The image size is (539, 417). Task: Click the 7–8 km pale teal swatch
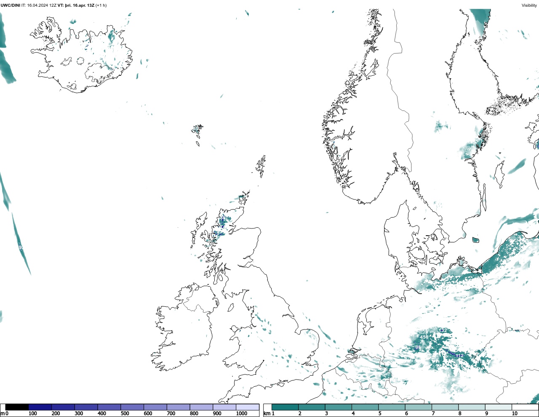(445, 407)
